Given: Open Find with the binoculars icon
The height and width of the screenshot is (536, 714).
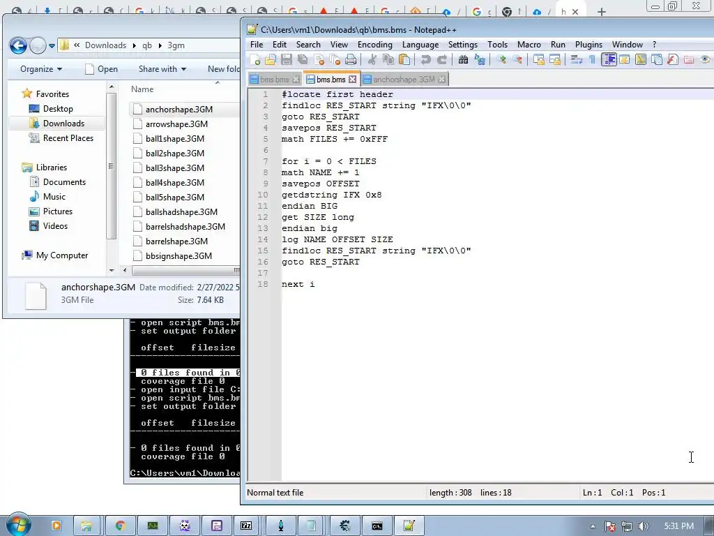Looking at the screenshot, I should [x=463, y=60].
